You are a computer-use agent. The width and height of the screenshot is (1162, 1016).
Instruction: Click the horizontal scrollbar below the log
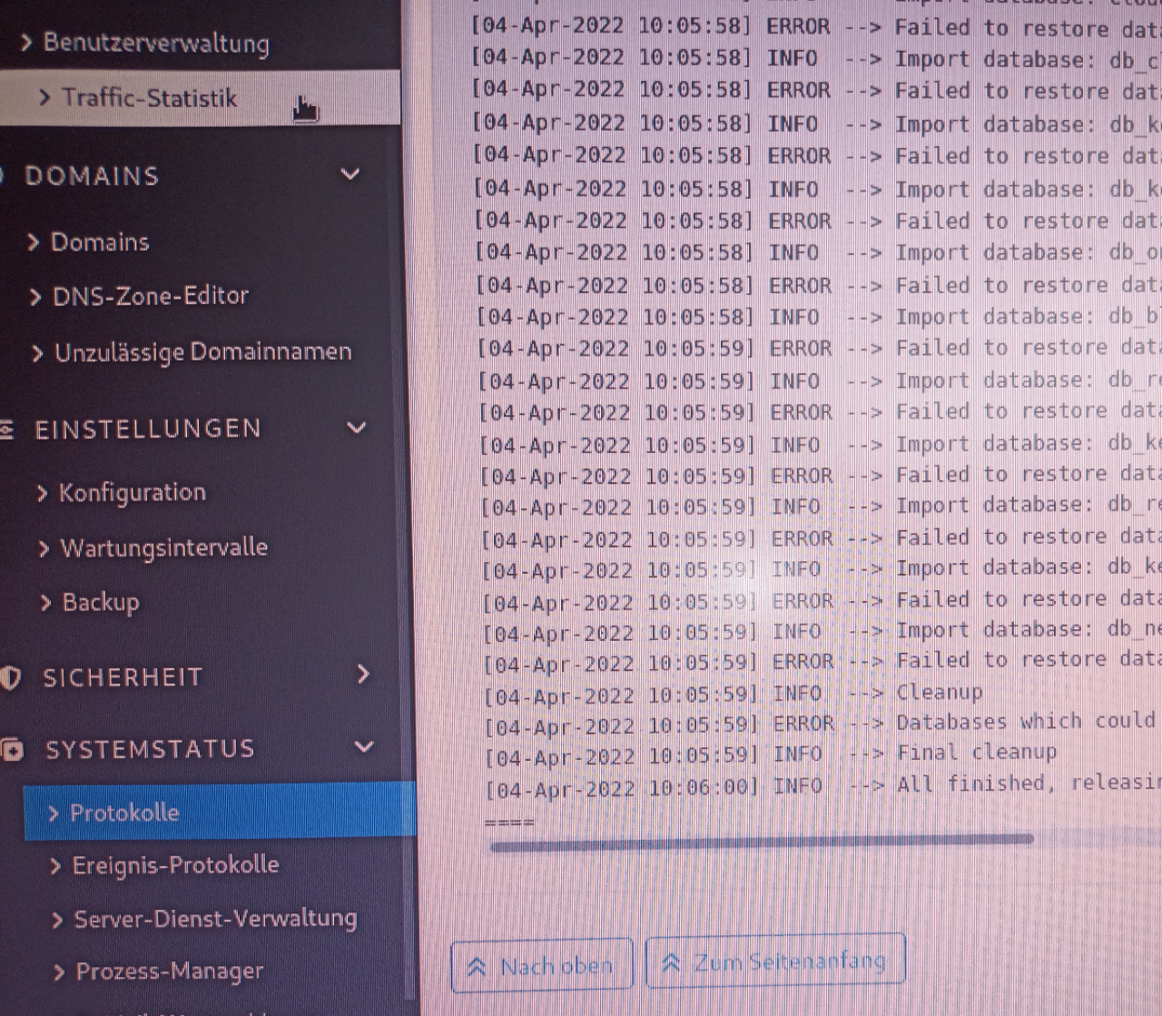click(761, 842)
